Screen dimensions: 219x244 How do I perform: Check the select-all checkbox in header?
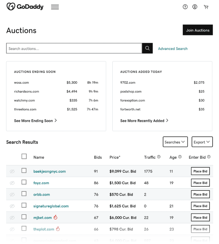point(24,156)
